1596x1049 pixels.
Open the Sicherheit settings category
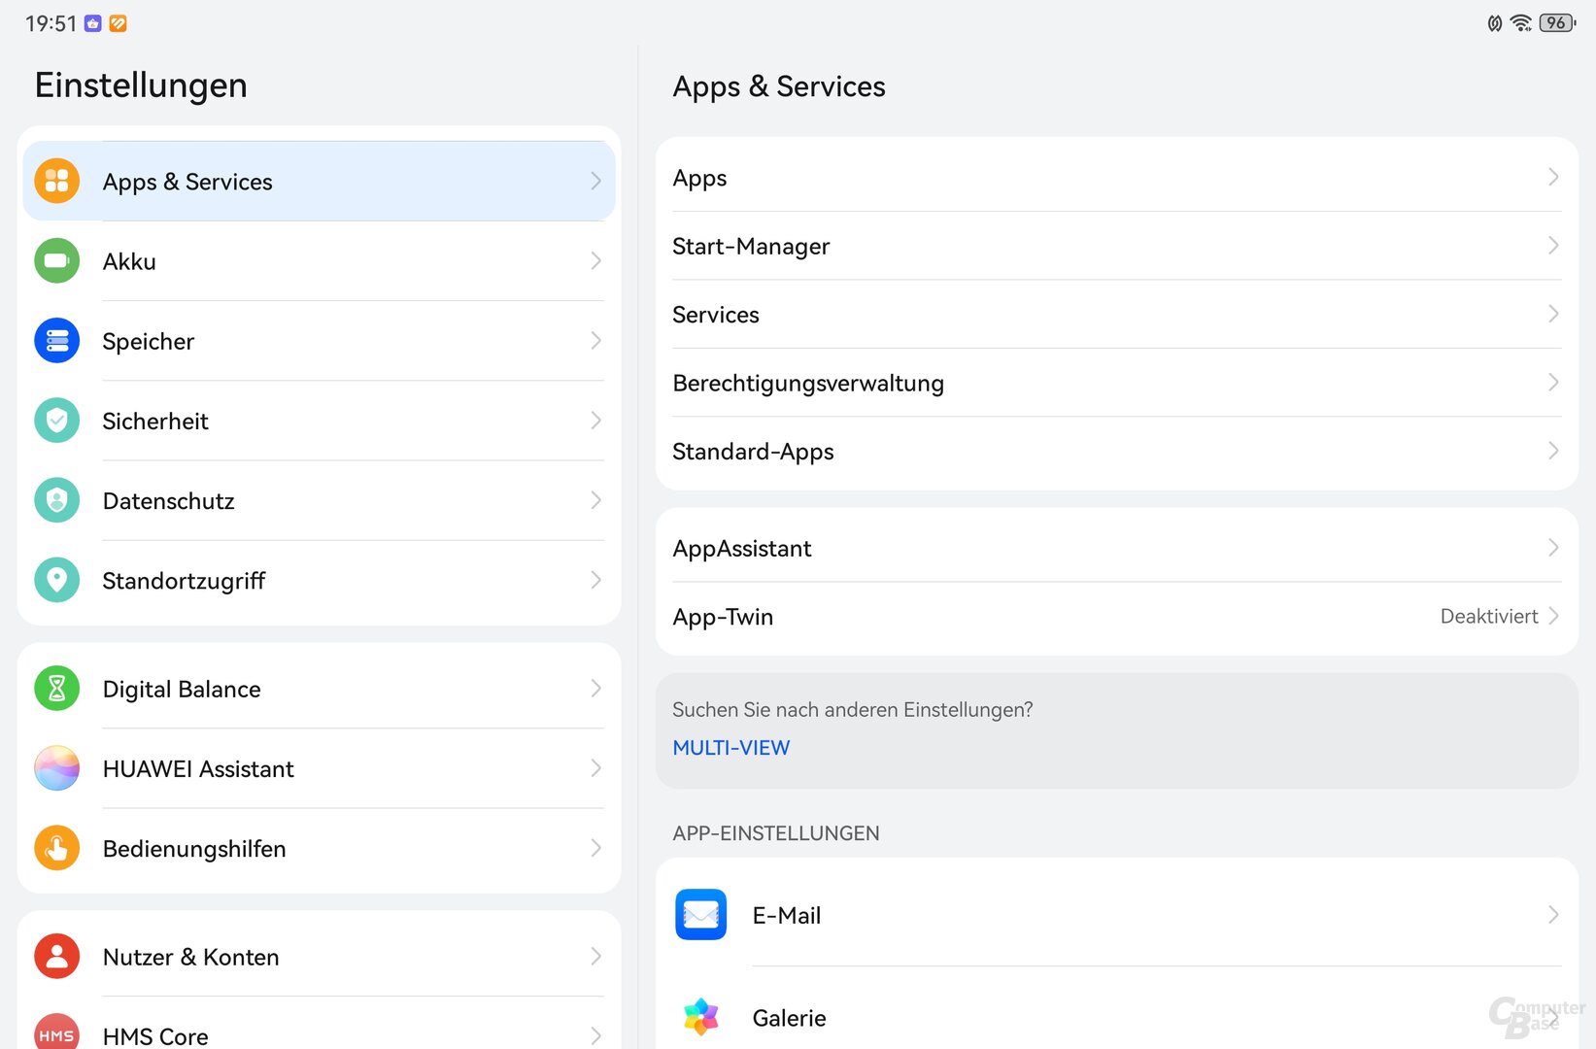(x=319, y=420)
